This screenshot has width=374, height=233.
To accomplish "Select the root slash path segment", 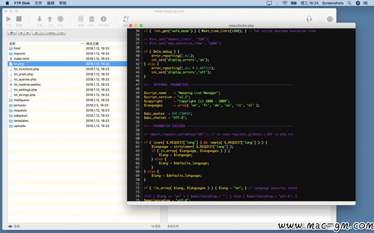I will 43,33.
